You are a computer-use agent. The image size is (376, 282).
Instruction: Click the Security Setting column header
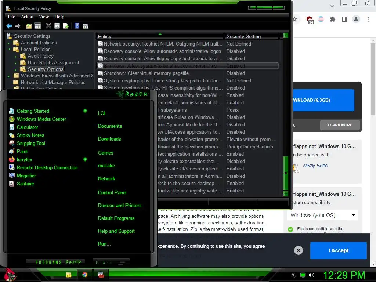point(252,36)
